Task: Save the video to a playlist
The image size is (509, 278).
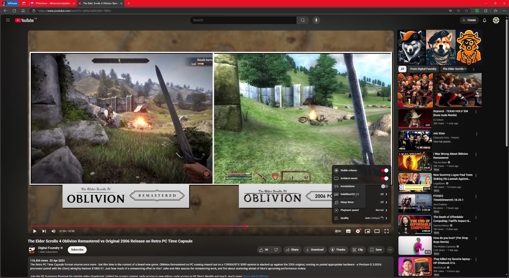Action: click(376, 250)
